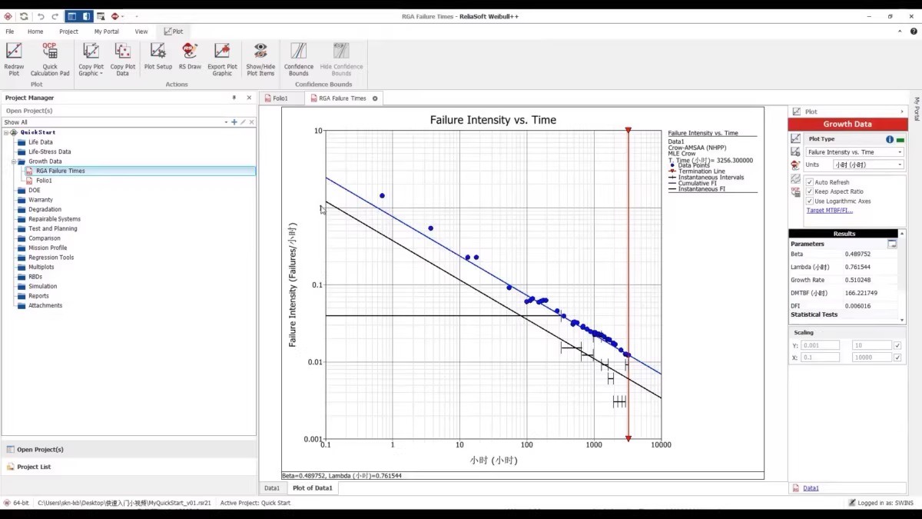The height and width of the screenshot is (519, 922).
Task: Select Life Data in the project tree
Action: [x=41, y=142]
